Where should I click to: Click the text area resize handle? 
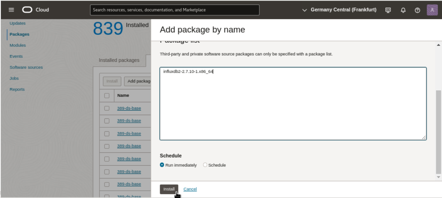click(424, 138)
